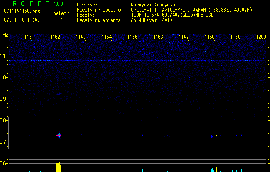
Task: Click the bright meteor echo near 1152
Action: [x=58, y=135]
